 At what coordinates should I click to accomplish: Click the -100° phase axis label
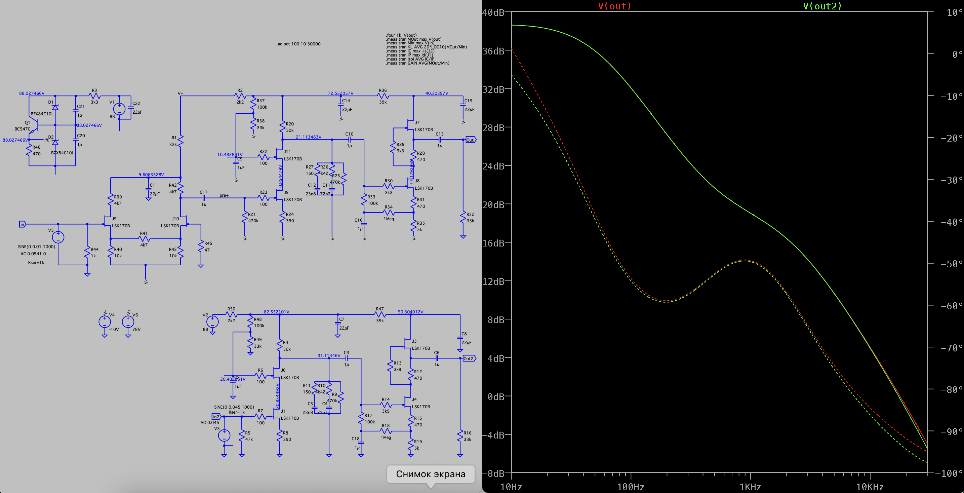point(948,473)
